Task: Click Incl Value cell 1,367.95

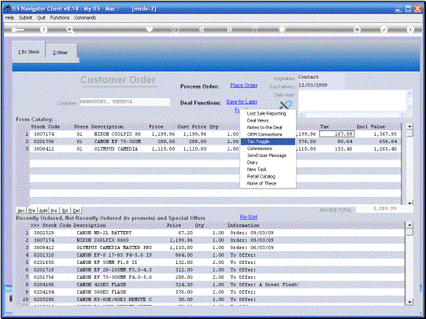Action: 385,134
